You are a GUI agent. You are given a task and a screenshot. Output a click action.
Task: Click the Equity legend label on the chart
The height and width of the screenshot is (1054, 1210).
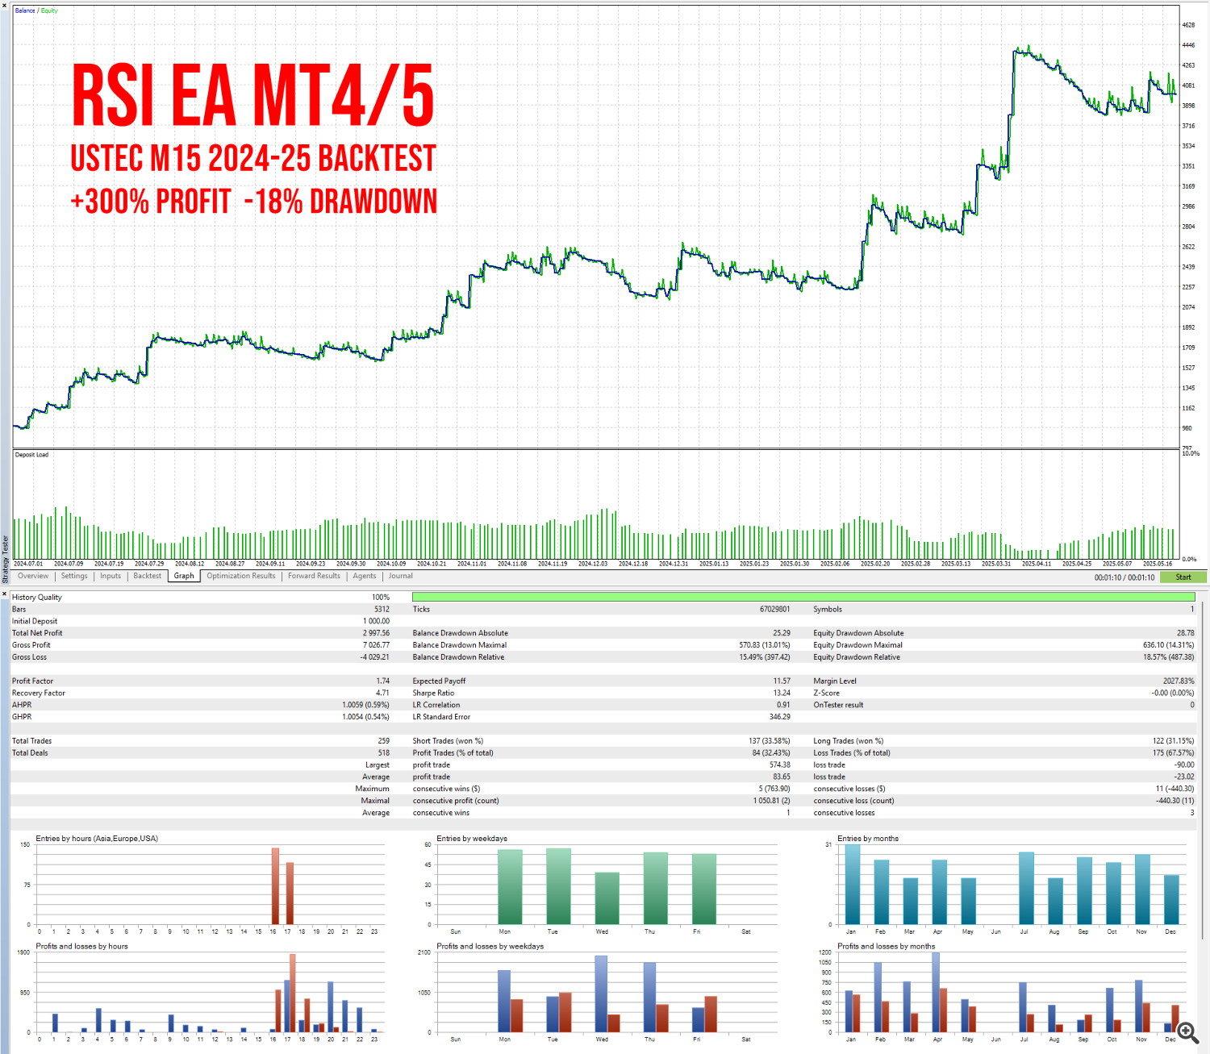click(x=49, y=10)
